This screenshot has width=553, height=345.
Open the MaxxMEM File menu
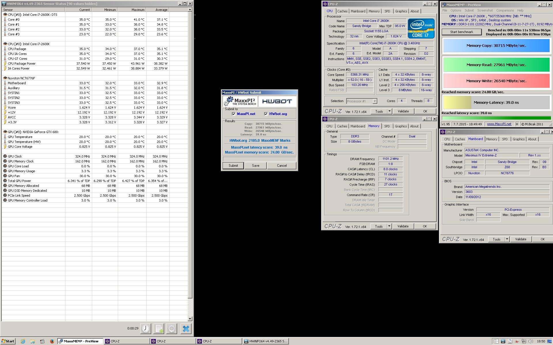445,10
